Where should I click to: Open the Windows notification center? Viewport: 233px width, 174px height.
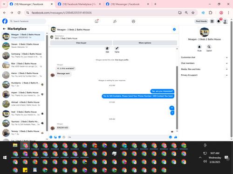pos(227,158)
